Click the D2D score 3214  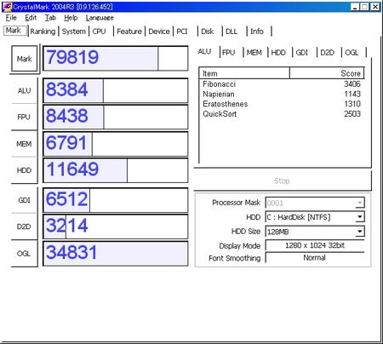click(116, 226)
